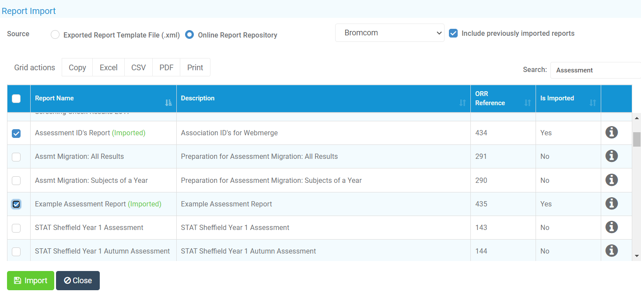
Task: Show details for Example Assessment Report
Action: [x=611, y=203]
